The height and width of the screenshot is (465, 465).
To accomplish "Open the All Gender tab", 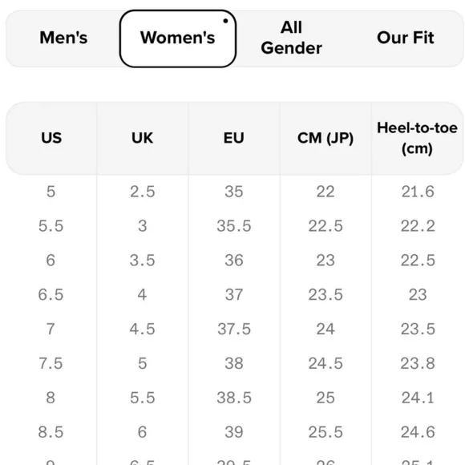I will click(292, 38).
